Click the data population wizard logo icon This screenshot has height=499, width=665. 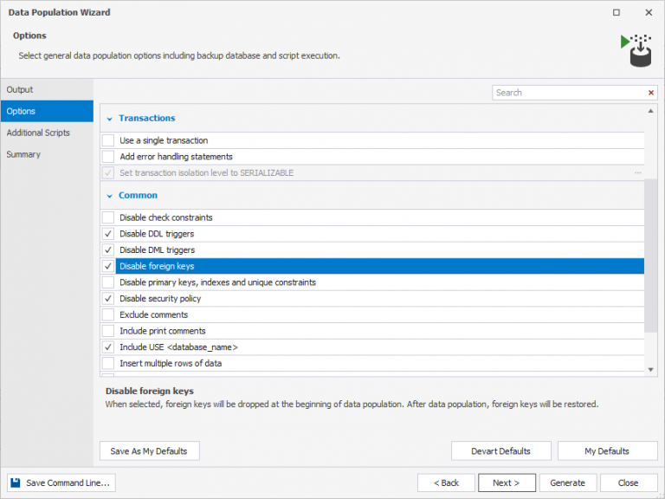click(636, 50)
